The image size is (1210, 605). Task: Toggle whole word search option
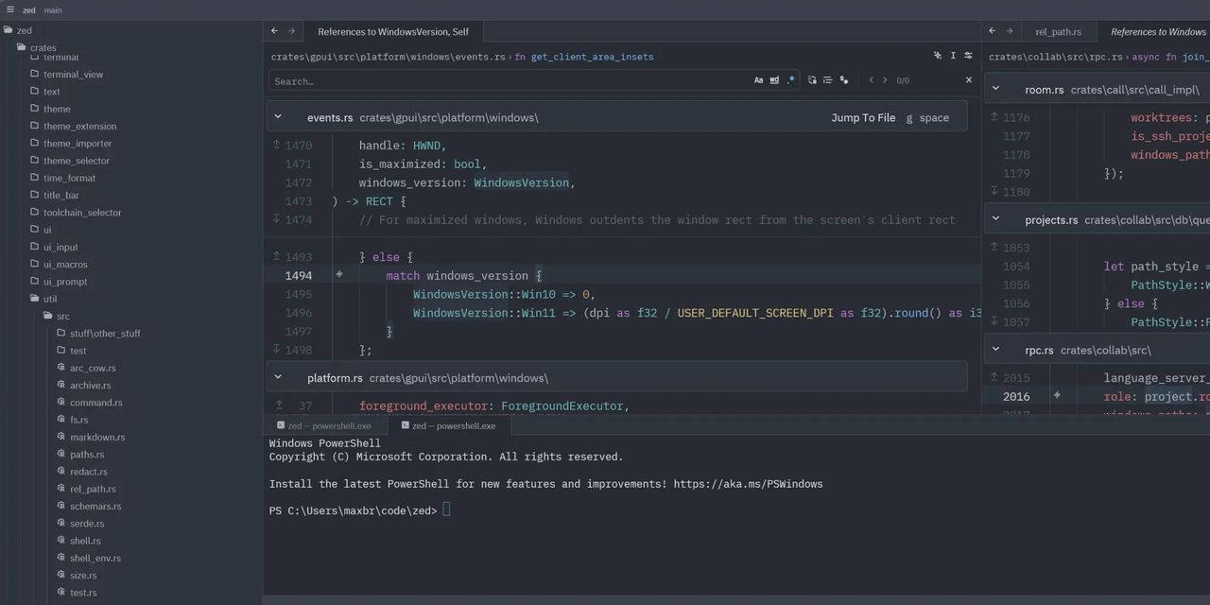click(x=774, y=80)
